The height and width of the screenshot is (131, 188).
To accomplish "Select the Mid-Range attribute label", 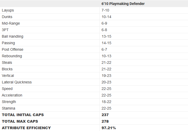I will click(x=11, y=23).
